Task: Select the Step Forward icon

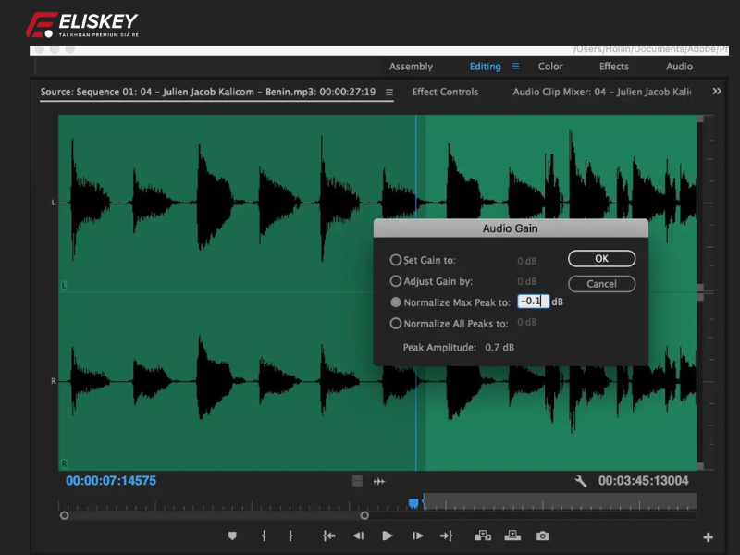Action: click(x=418, y=535)
